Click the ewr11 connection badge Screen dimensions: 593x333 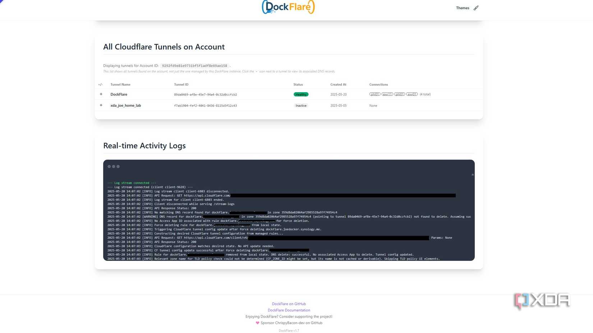(x=387, y=94)
